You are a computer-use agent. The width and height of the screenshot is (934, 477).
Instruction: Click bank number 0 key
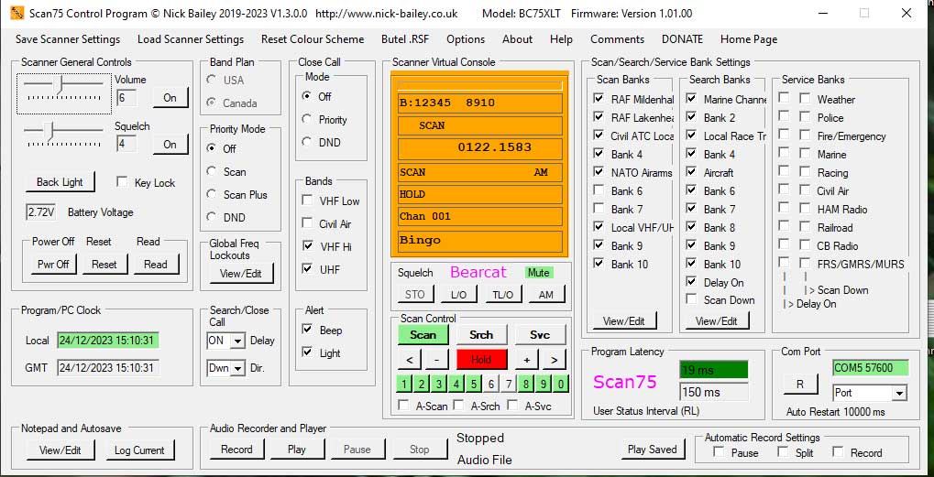pyautogui.click(x=561, y=385)
